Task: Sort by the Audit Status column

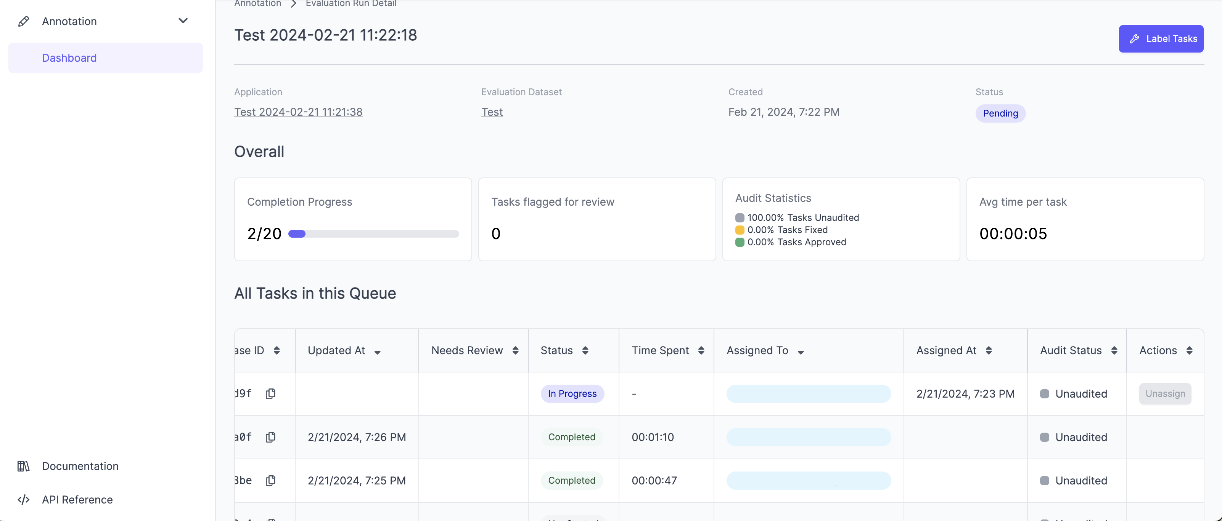Action: click(x=1114, y=350)
